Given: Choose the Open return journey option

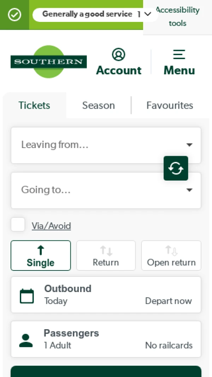Looking at the screenshot, I should click(171, 256).
